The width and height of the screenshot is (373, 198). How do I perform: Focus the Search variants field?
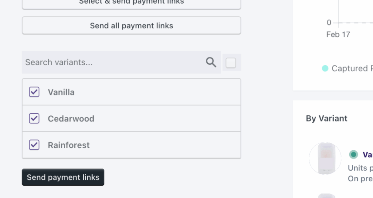click(x=113, y=62)
